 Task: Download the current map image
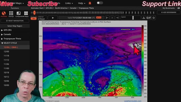144,18
